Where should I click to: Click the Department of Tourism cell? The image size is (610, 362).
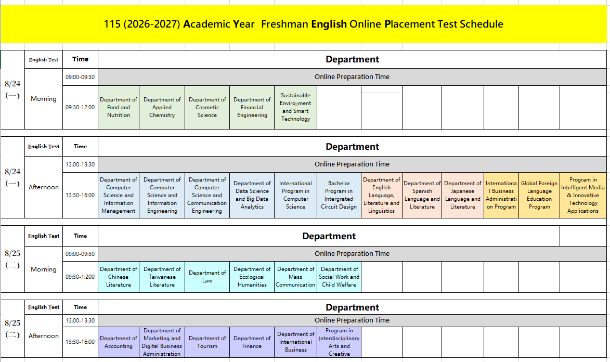[207, 342]
